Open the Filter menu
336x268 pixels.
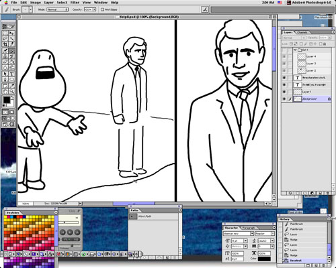point(75,3)
